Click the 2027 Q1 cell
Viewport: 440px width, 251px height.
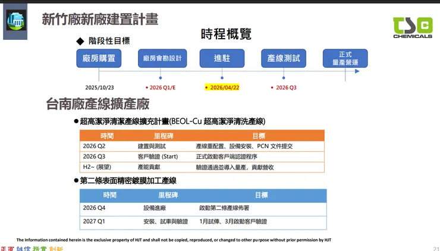[94, 221]
